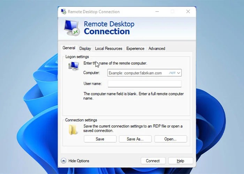Open the Advanced tab
This screenshot has width=244, height=174.
(x=157, y=48)
